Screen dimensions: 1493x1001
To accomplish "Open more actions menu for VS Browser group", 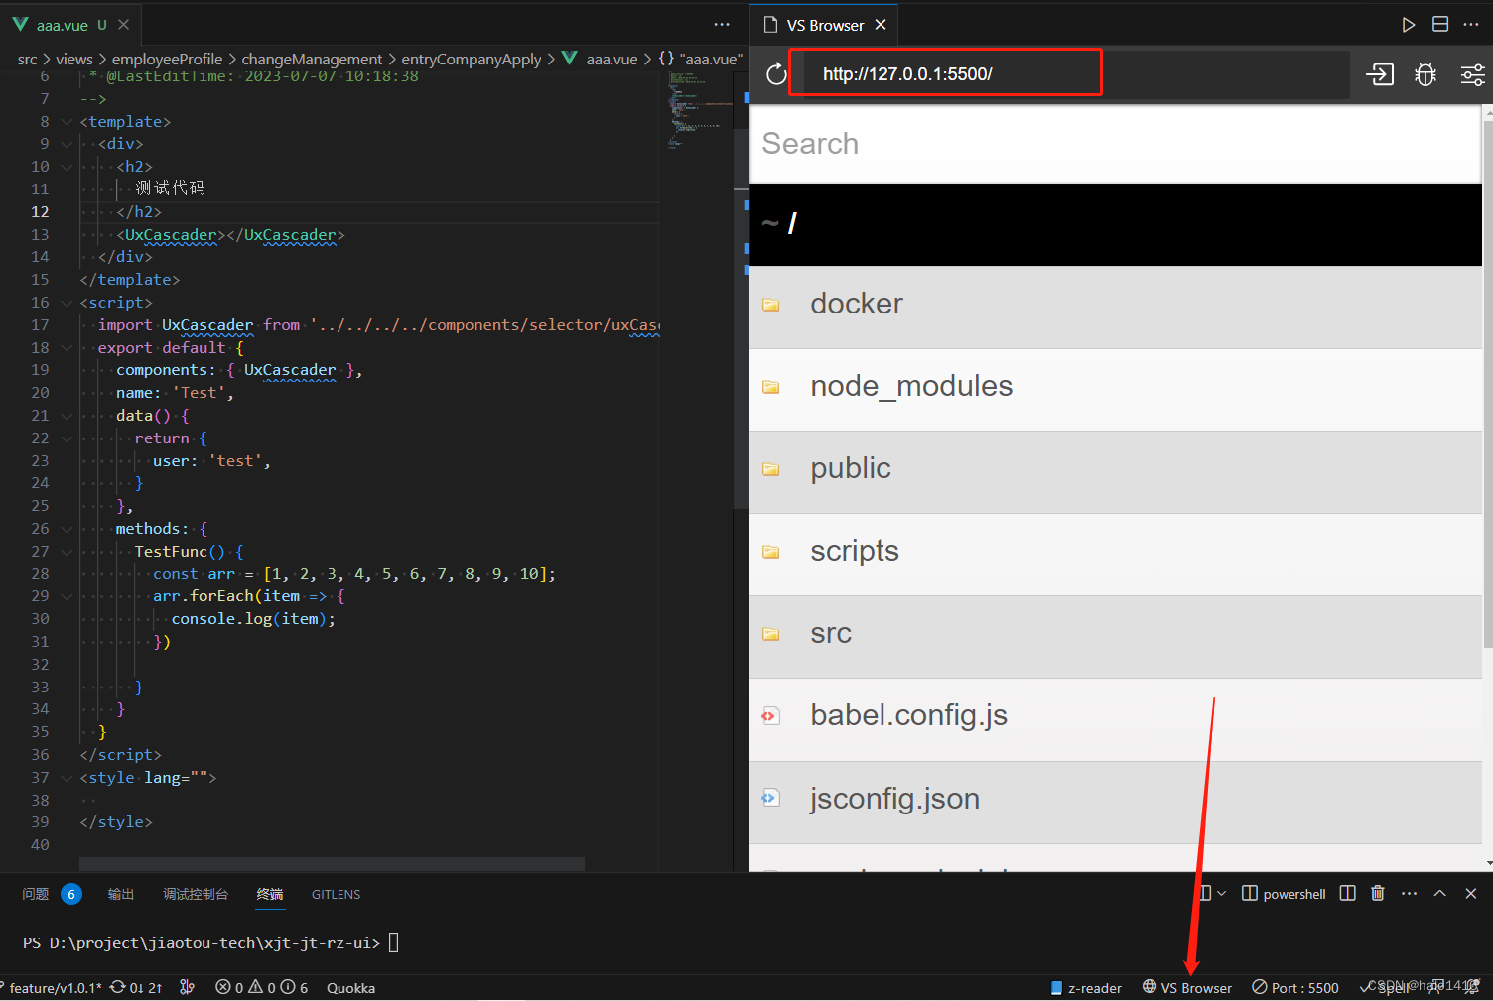I will (x=1471, y=25).
